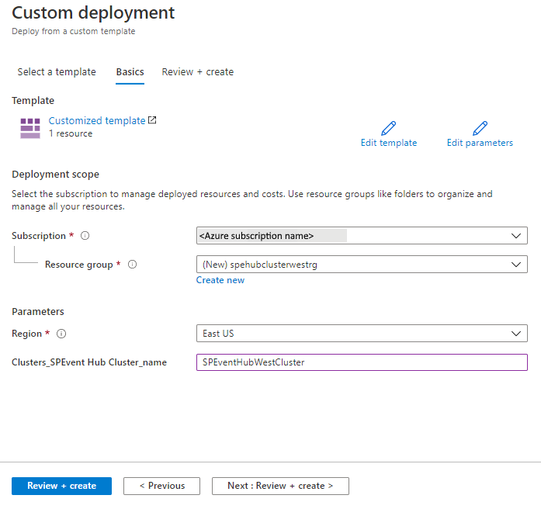541x509 pixels.
Task: Switch to the Select a template tab
Action: point(57,72)
